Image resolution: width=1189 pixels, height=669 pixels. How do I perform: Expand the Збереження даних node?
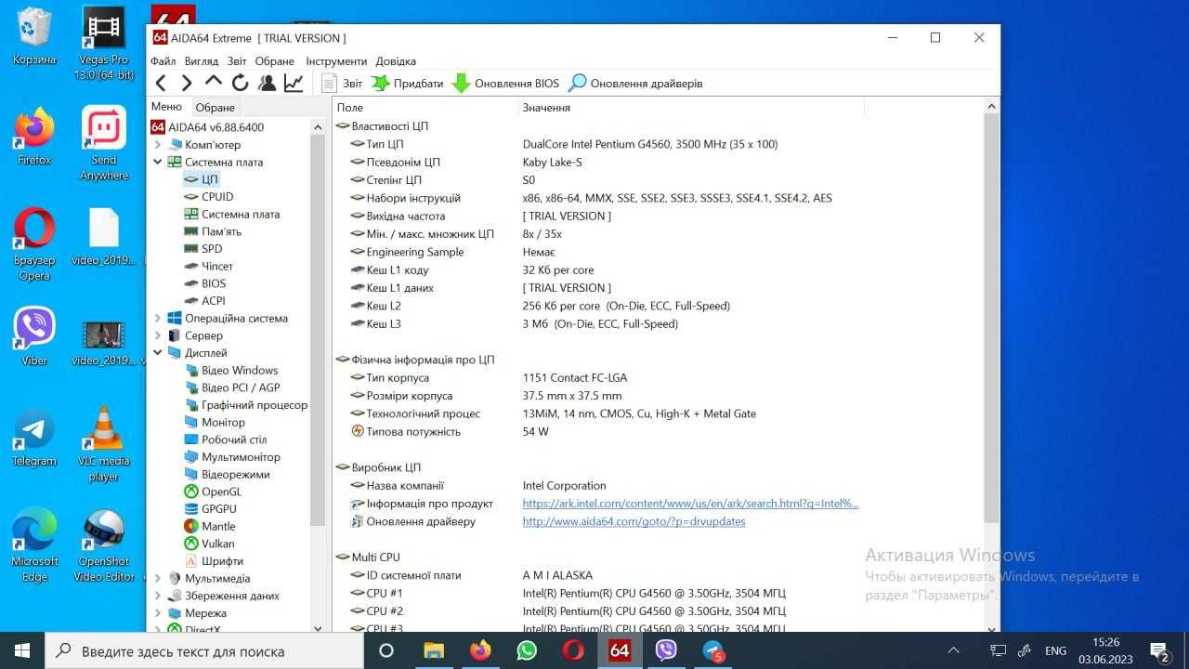[158, 596]
